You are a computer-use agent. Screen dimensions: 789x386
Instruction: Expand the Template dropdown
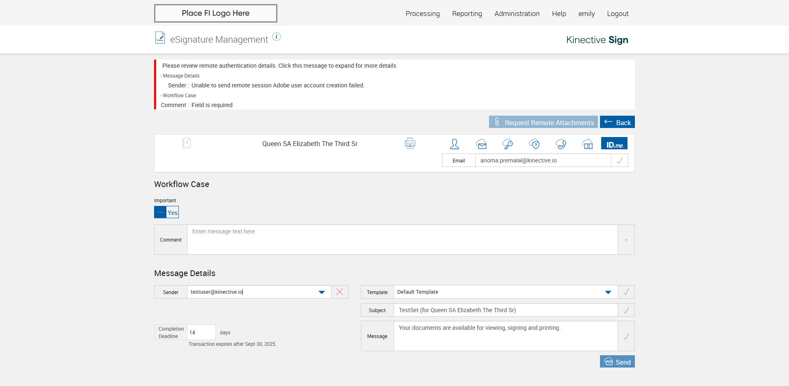pyautogui.click(x=608, y=292)
